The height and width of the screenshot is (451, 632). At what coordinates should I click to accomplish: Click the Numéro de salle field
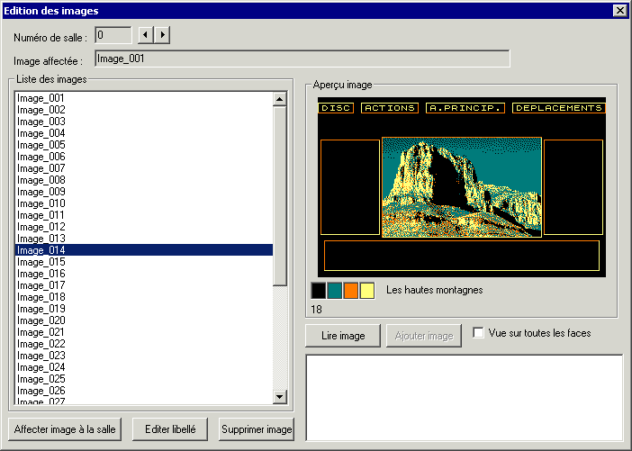click(113, 35)
